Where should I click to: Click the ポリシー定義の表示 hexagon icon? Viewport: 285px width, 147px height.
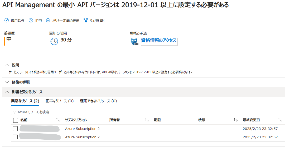point(48,20)
